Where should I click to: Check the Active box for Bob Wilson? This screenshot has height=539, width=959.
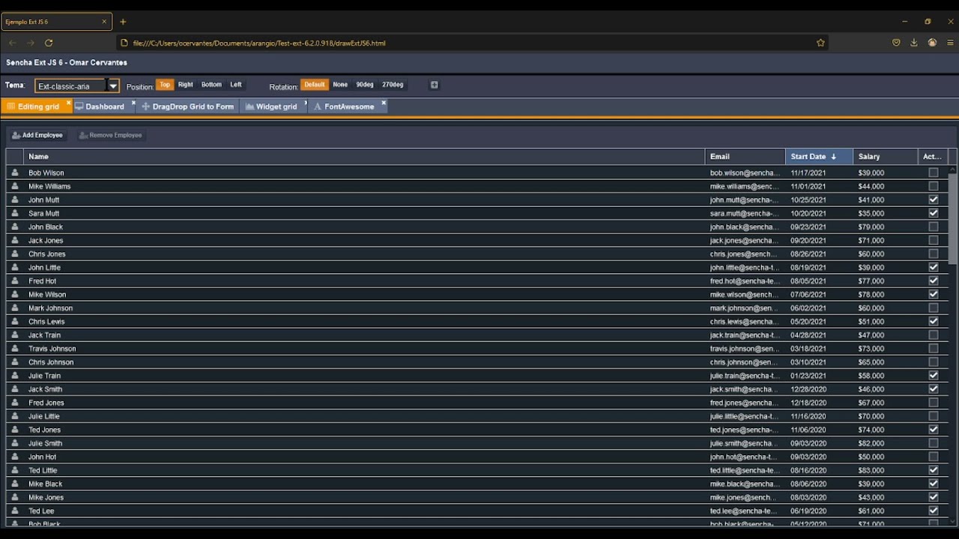[933, 172]
